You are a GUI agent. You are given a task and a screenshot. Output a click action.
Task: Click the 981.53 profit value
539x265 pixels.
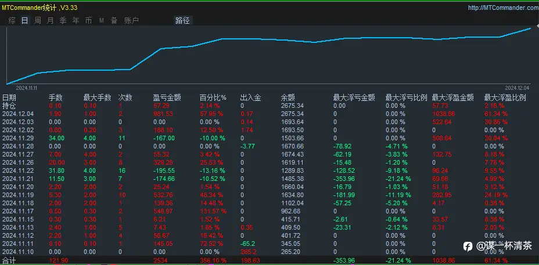163,114
